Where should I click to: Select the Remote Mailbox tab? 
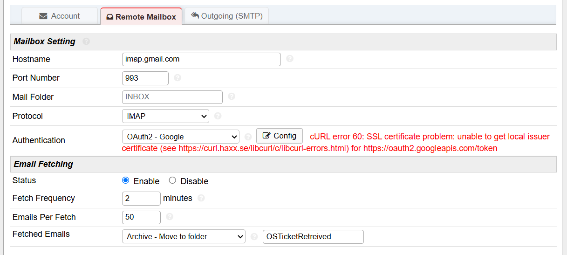click(141, 17)
